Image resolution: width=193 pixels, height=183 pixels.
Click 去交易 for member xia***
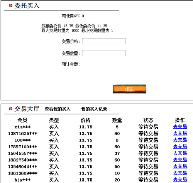click(x=180, y=127)
